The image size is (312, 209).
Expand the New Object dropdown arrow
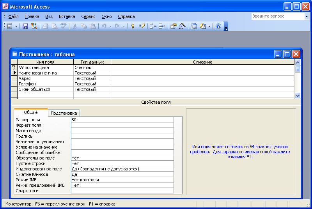[209, 26]
